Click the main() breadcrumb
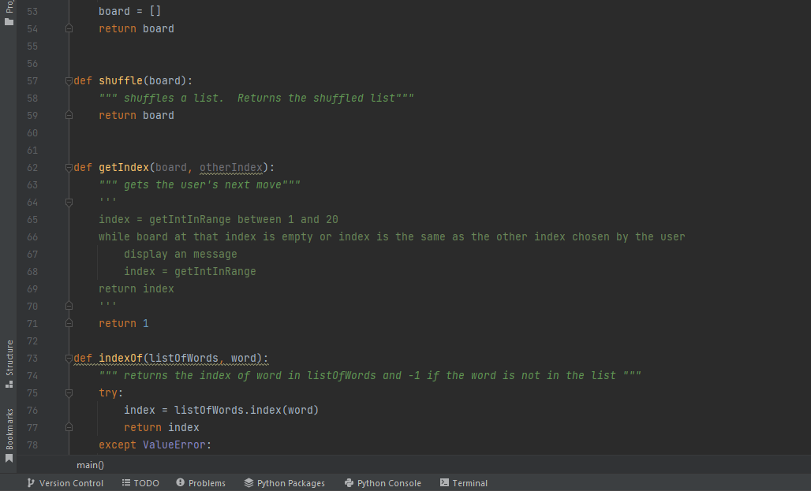This screenshot has height=491, width=811. [x=91, y=465]
